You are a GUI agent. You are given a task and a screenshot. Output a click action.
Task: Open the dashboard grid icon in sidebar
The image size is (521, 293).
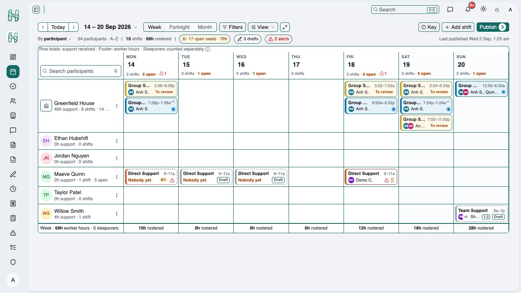[13, 57]
